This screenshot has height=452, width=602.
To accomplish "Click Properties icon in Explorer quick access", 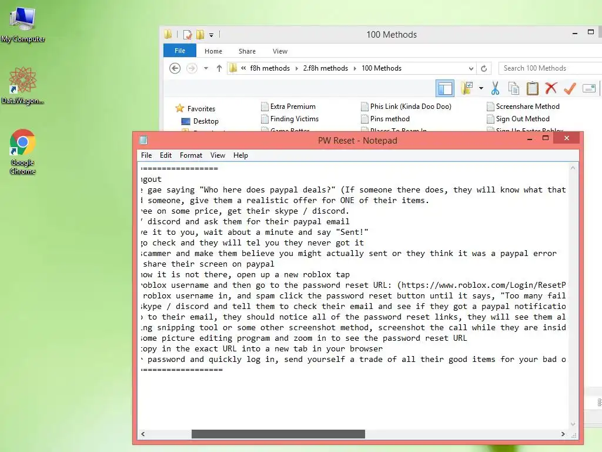I will [x=188, y=35].
